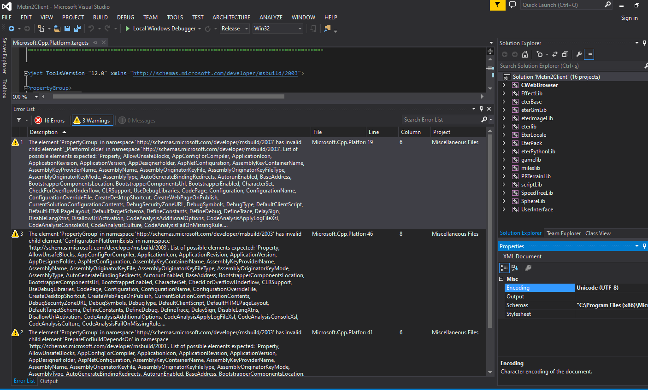Click the Save All icon
The height and width of the screenshot is (390, 648).
[77, 29]
